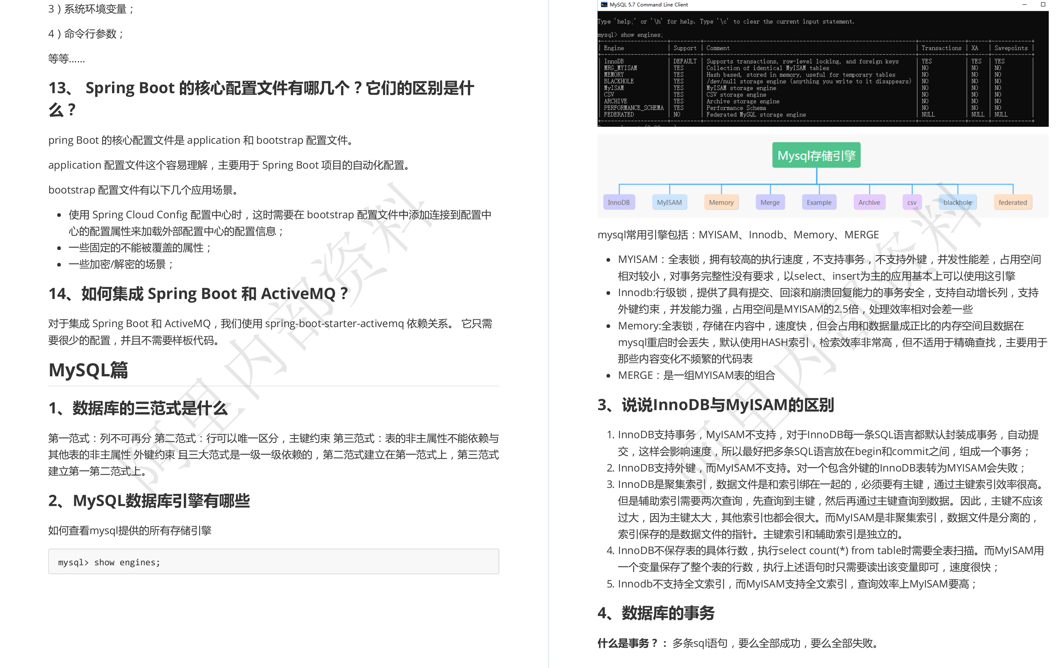This screenshot has width=1064, height=668.
Task: Click the csv engine node
Action: 911,202
